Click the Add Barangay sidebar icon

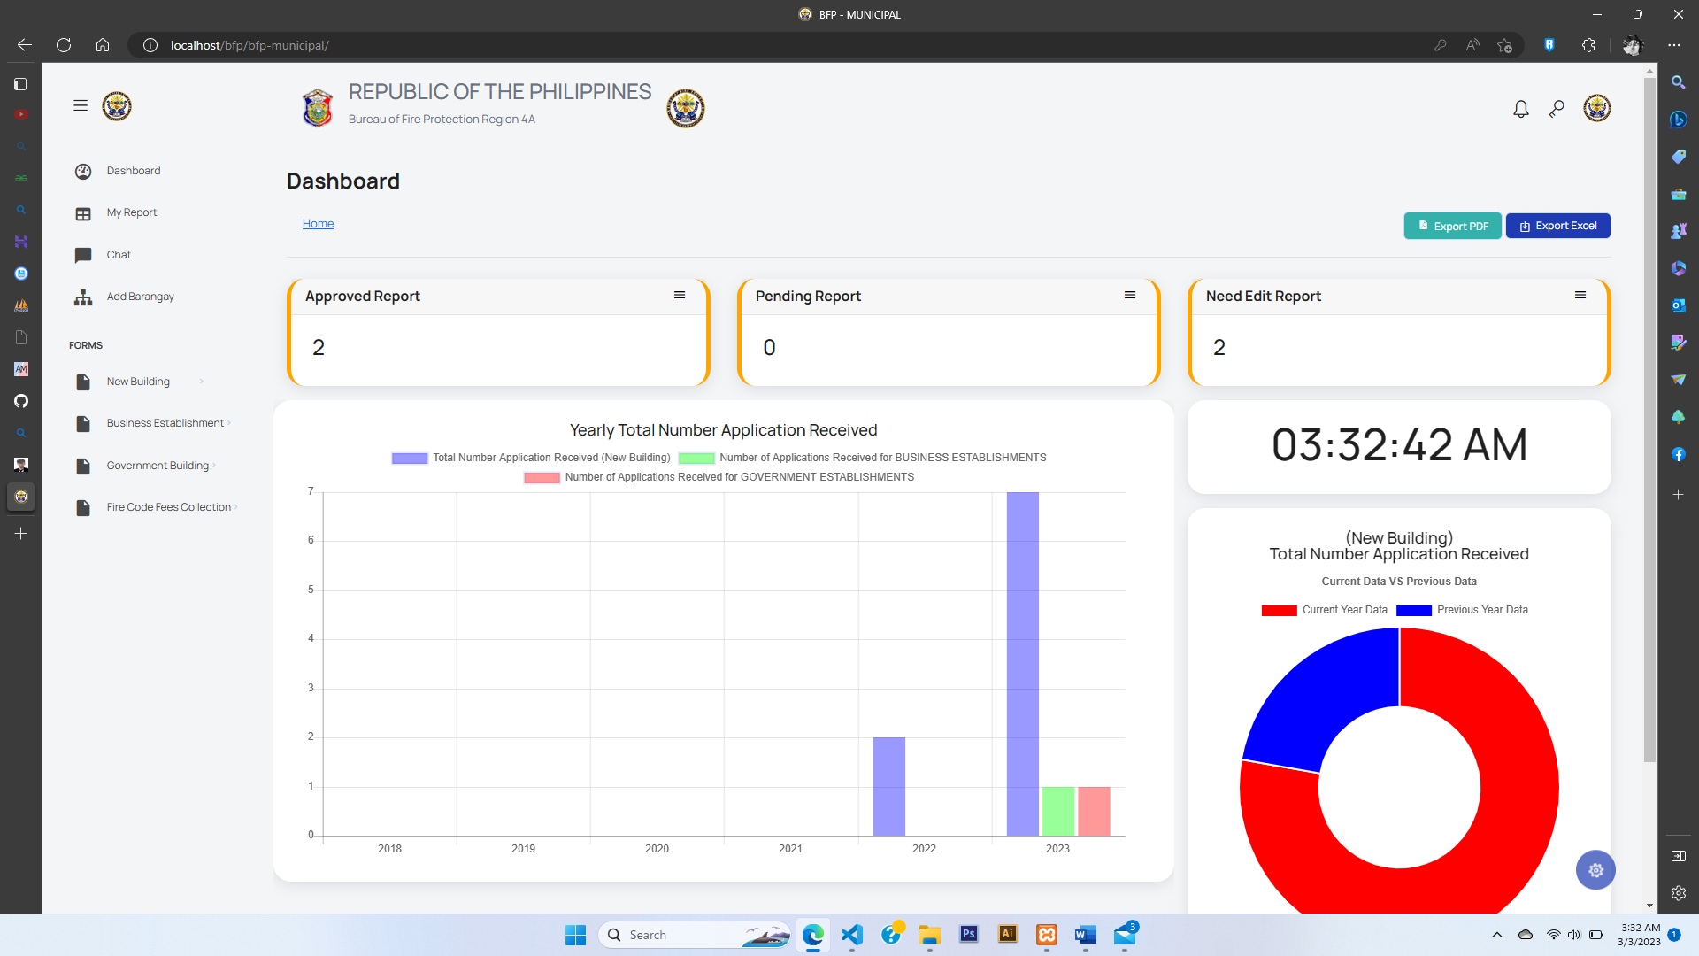(83, 297)
